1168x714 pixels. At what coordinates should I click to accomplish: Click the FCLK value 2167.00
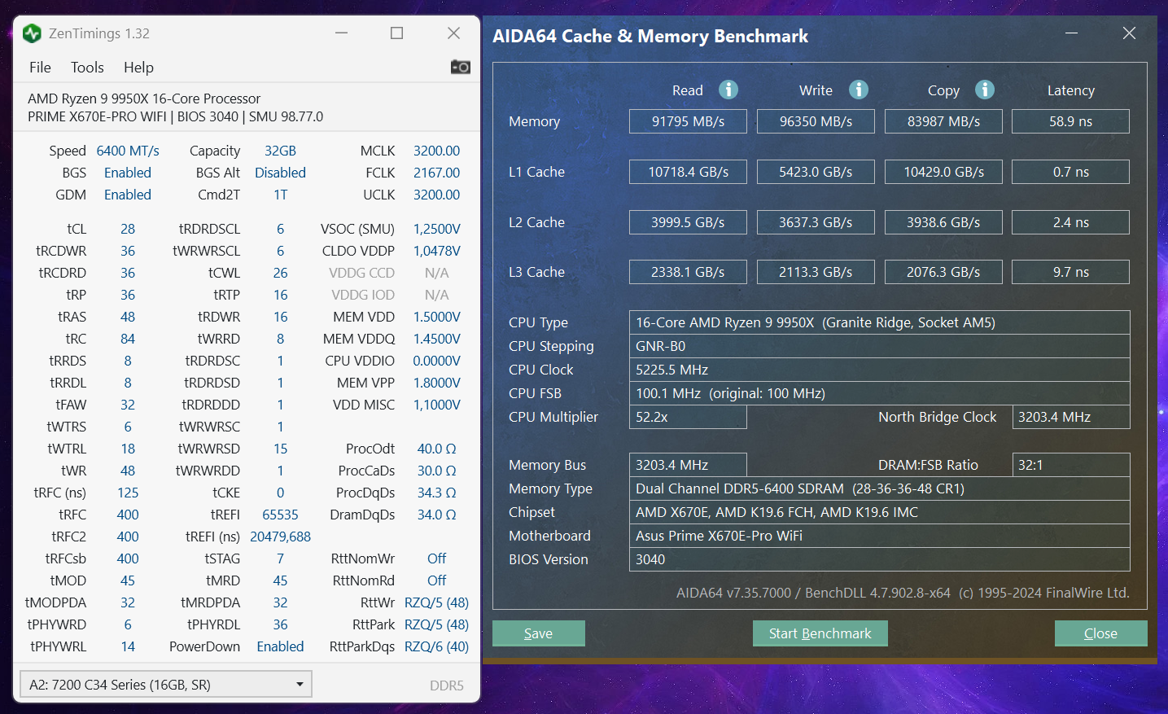[x=436, y=173]
